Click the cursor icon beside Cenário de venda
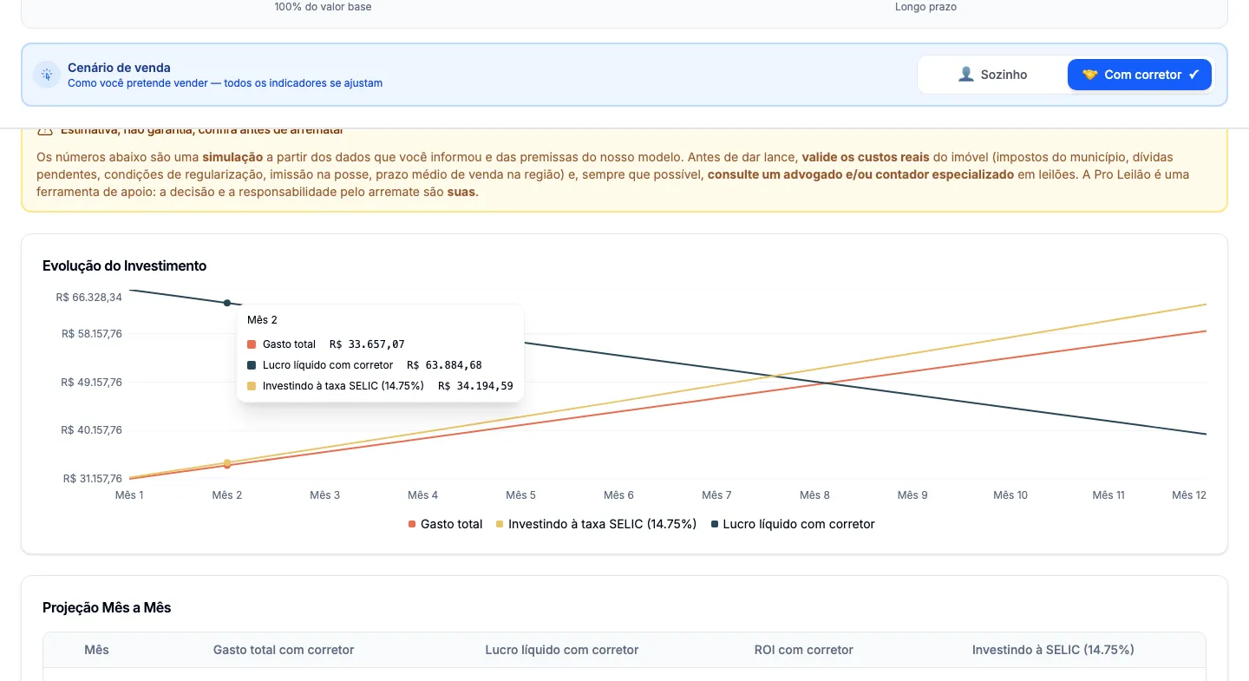 point(47,75)
